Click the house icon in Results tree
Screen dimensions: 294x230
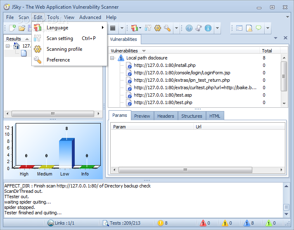click(17, 46)
